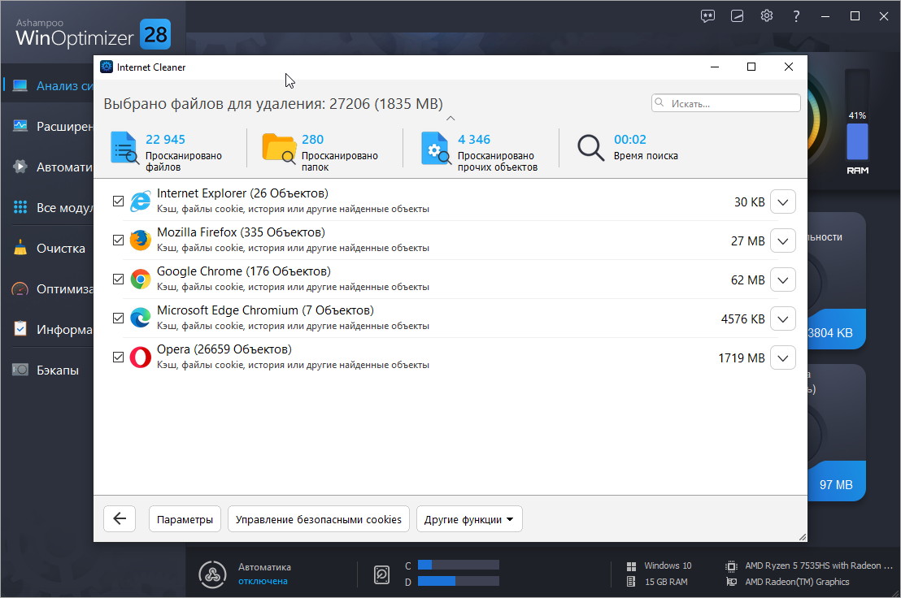Click the C drive usage bar

pyautogui.click(x=459, y=565)
